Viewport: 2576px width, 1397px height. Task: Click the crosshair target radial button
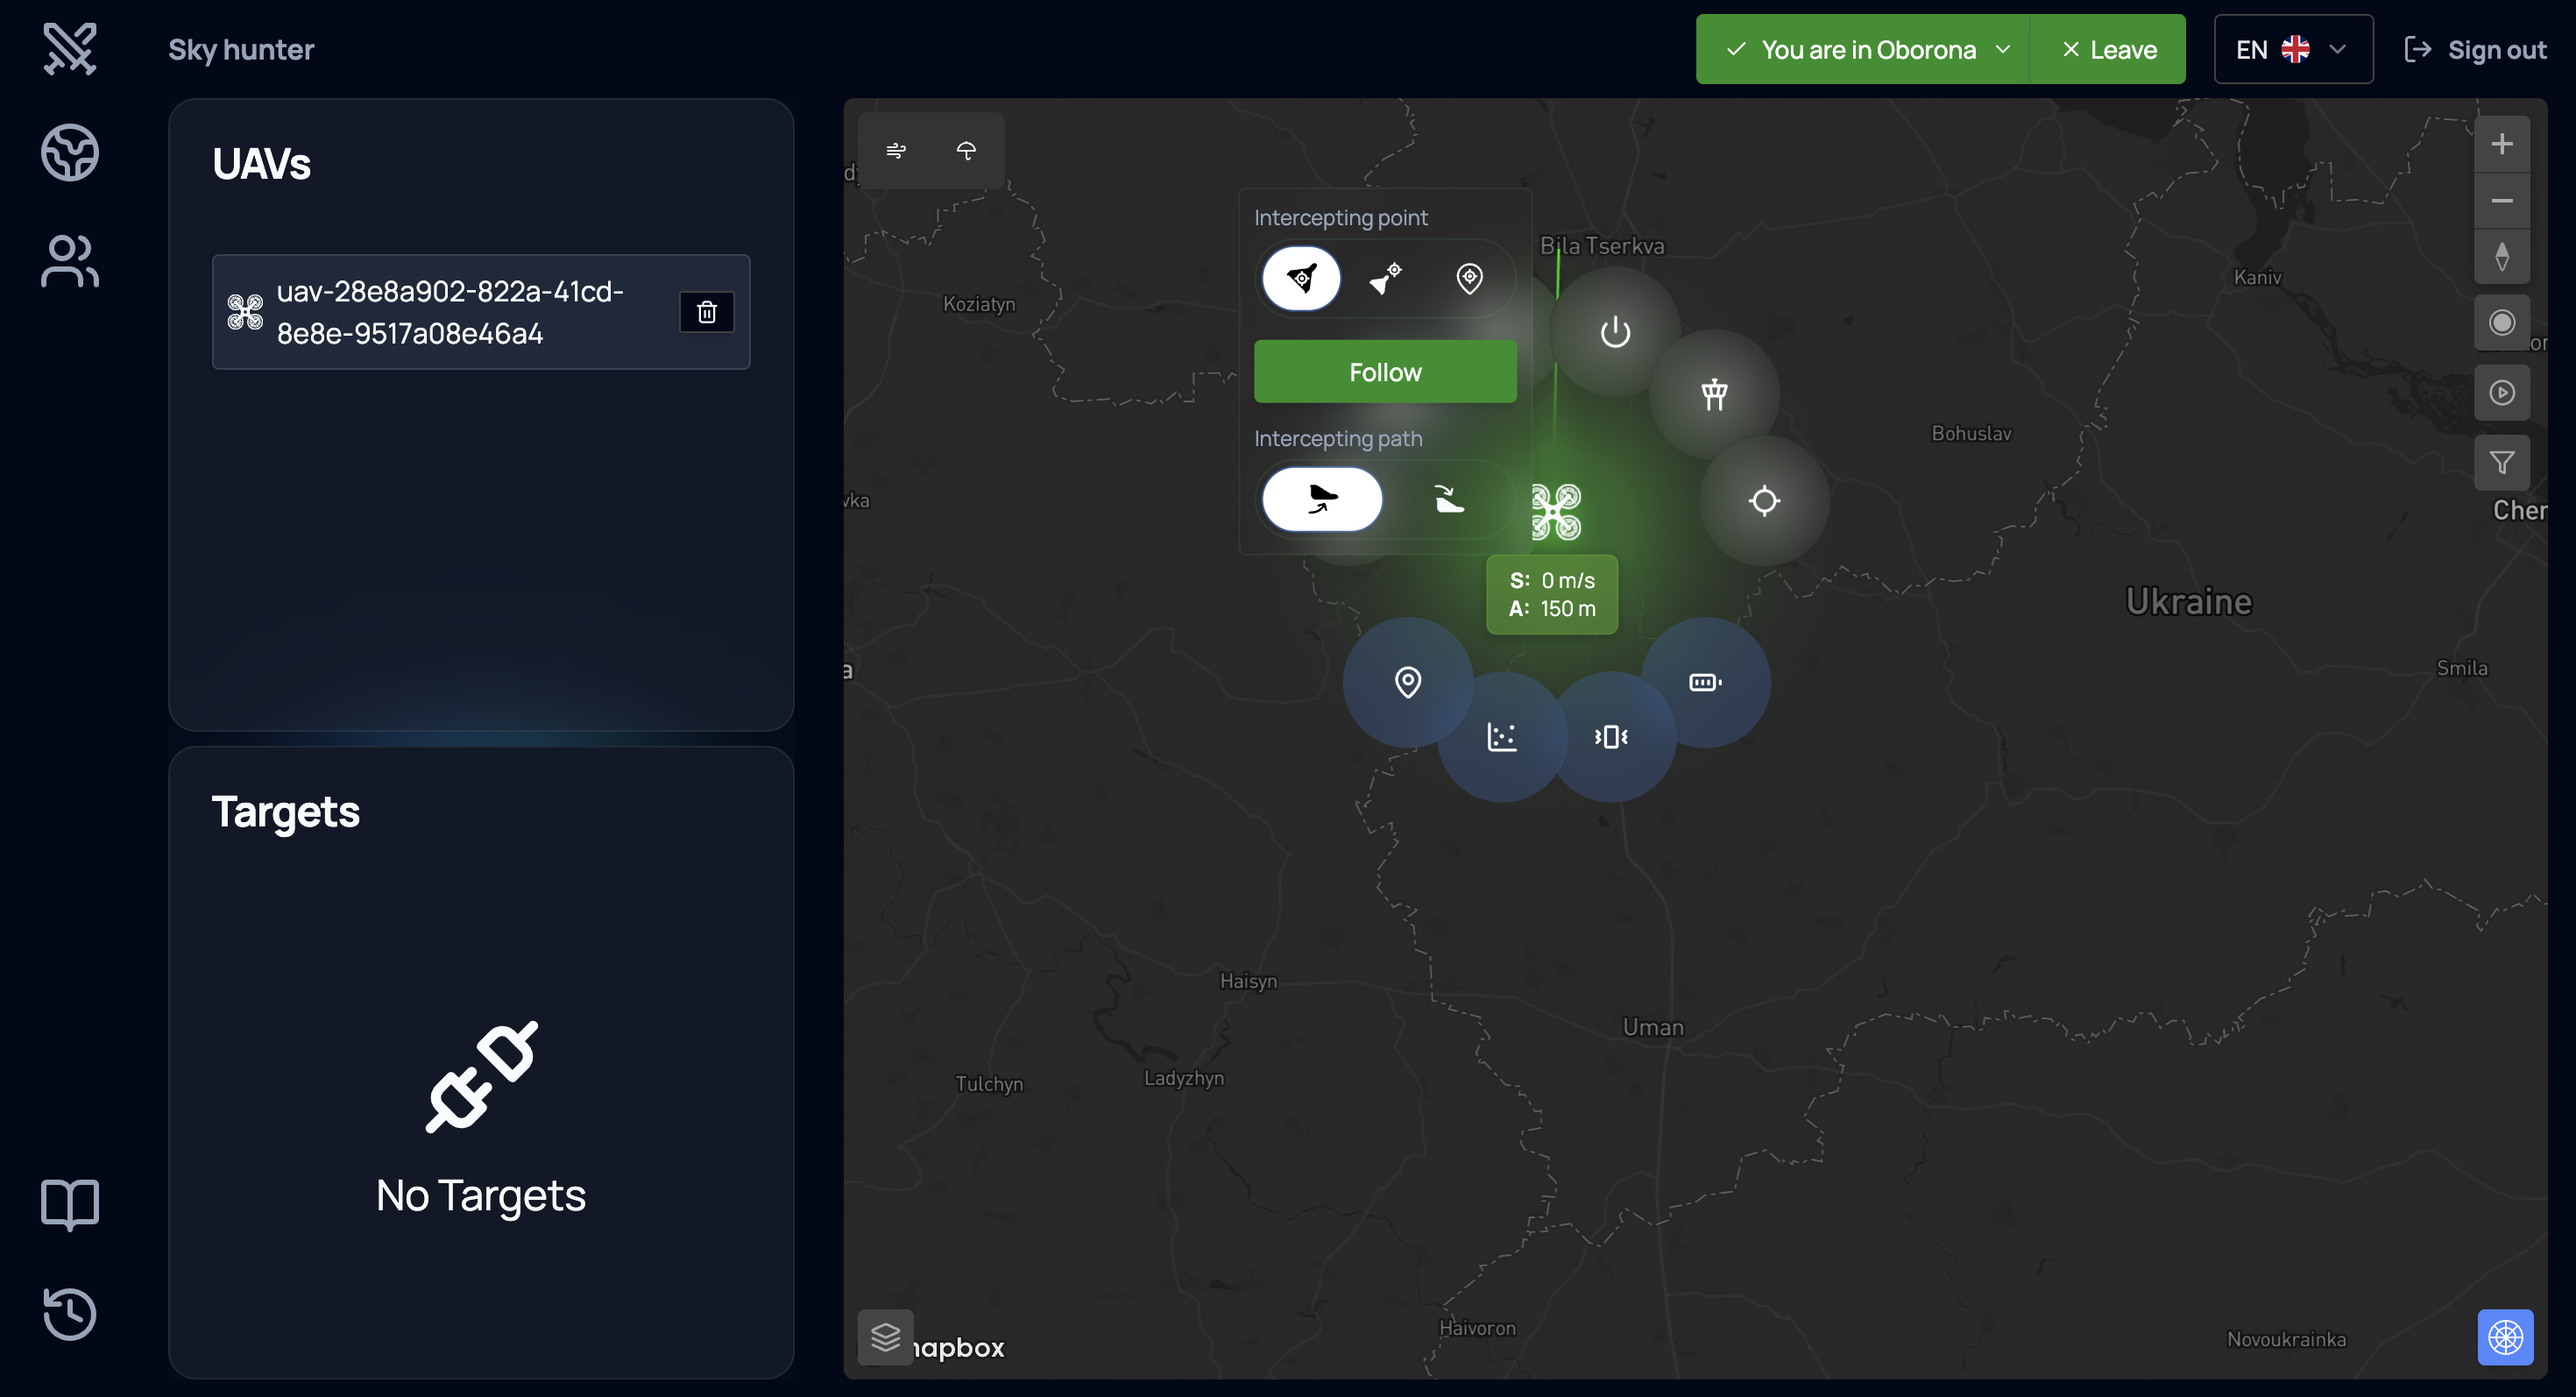[x=1764, y=501]
